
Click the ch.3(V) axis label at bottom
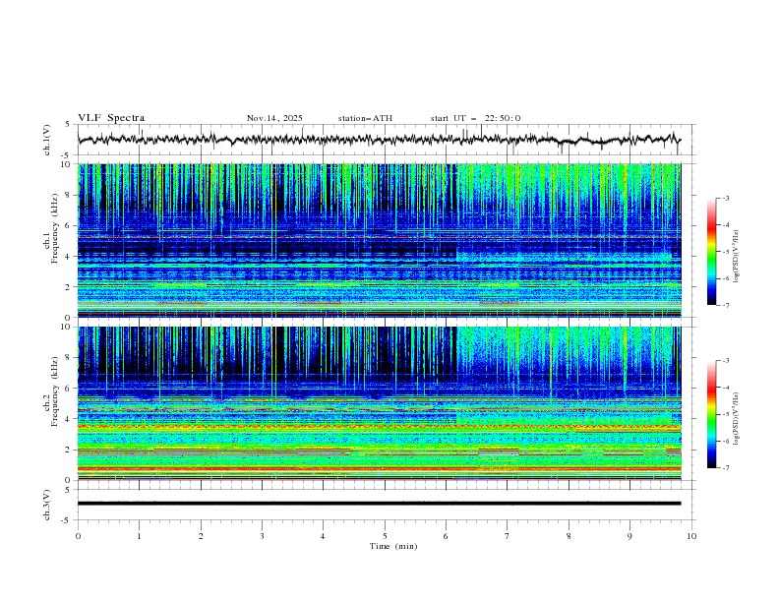(x=46, y=504)
